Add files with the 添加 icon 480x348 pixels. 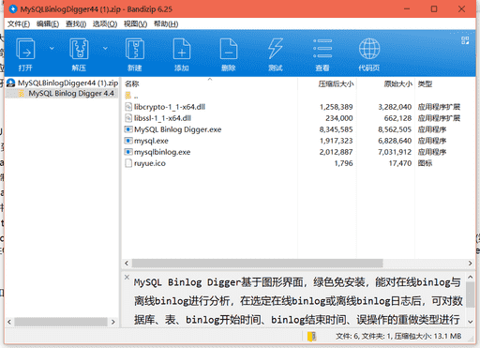(x=182, y=53)
